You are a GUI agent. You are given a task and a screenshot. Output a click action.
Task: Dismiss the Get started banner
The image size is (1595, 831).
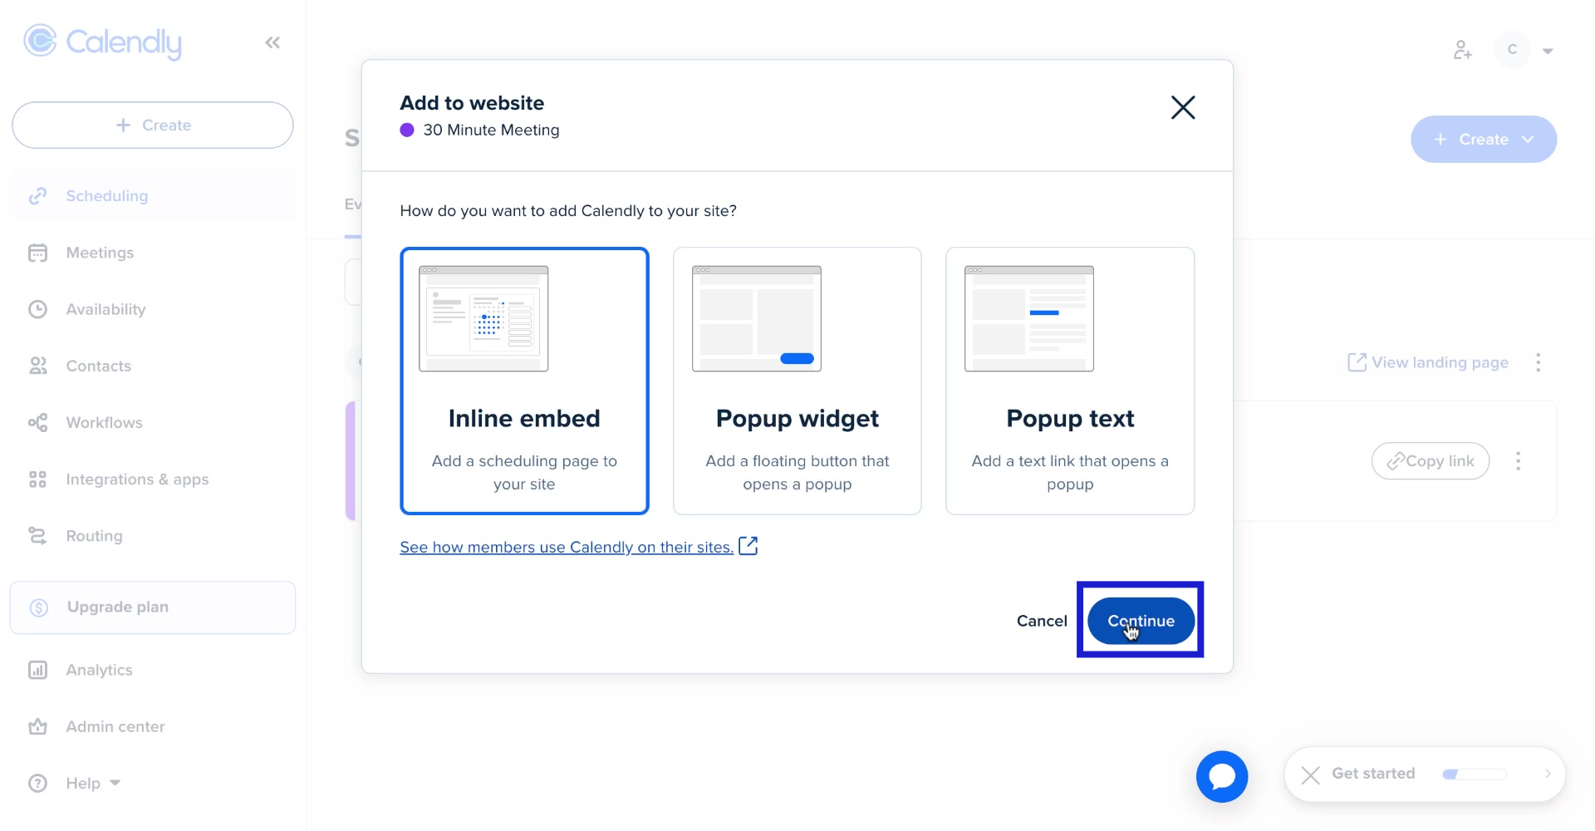coord(1310,774)
